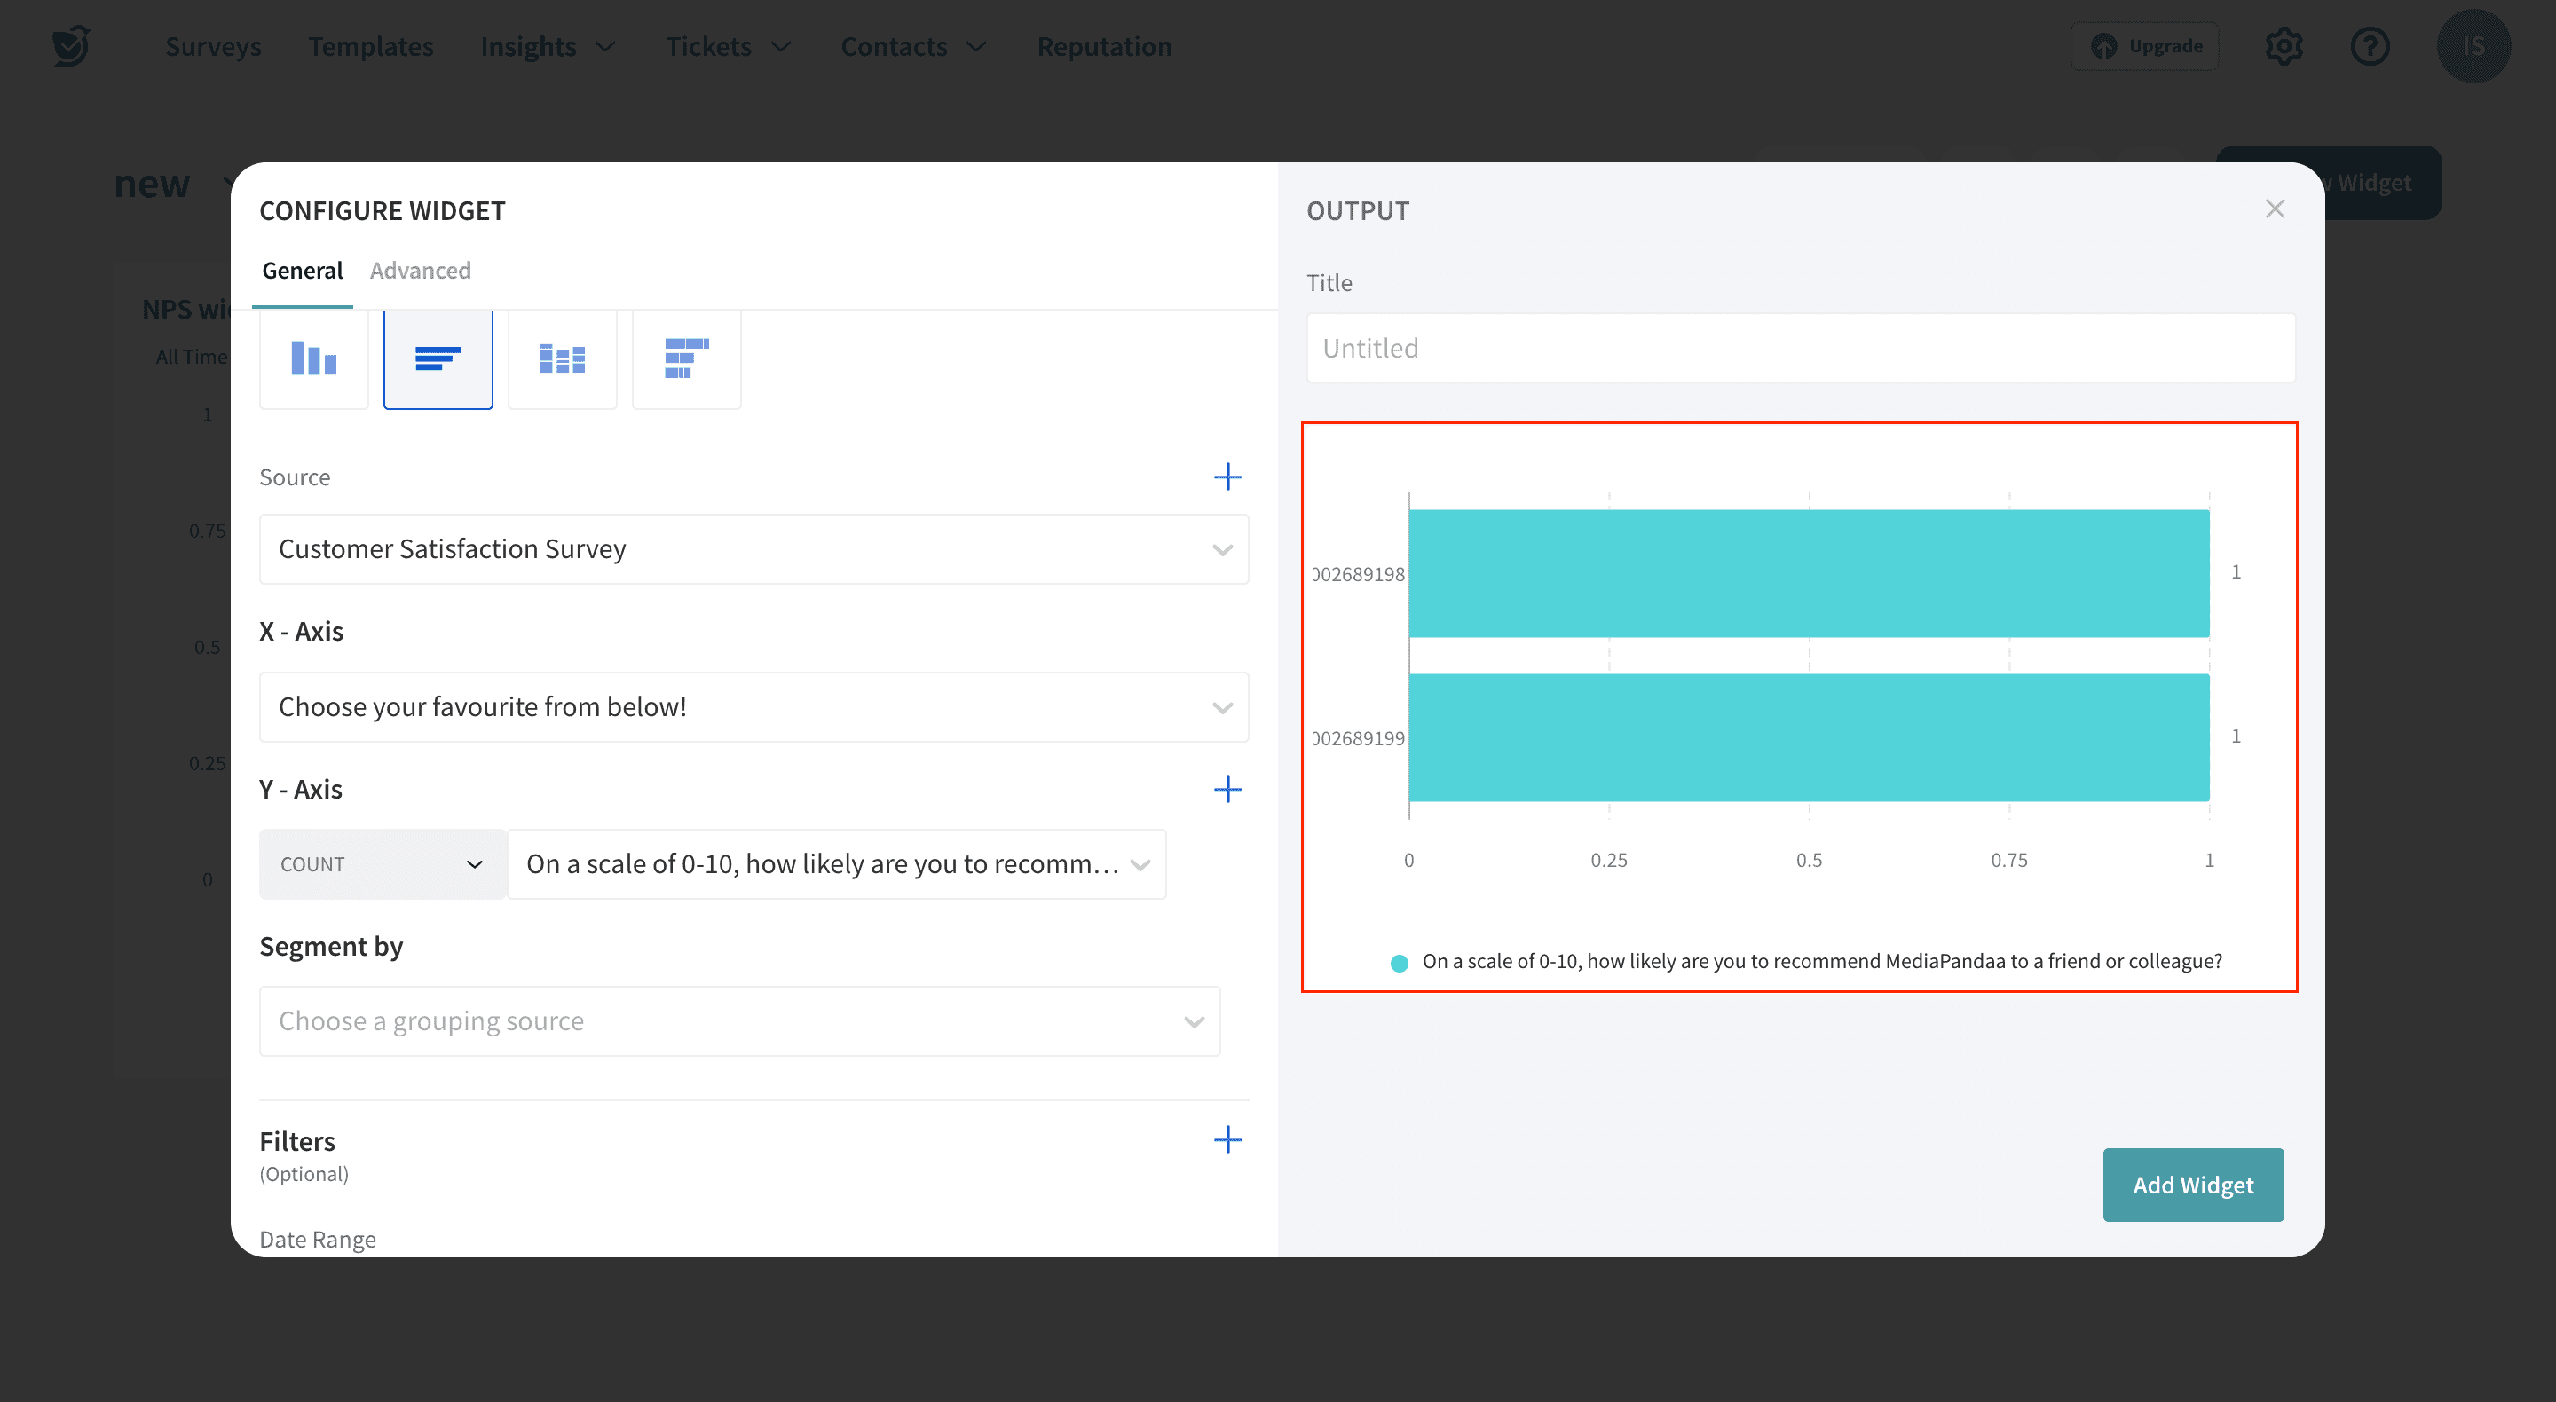Select the vertical bar chart type icon
Viewport: 2556px width, 1402px height.
click(x=313, y=358)
